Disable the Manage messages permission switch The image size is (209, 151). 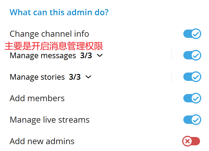click(192, 55)
